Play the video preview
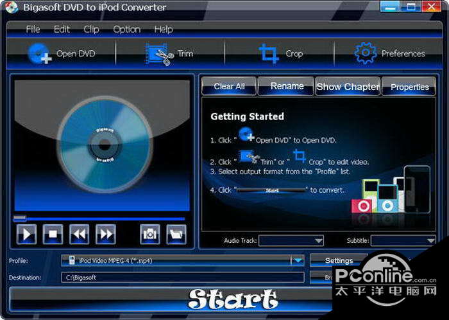 27,235
